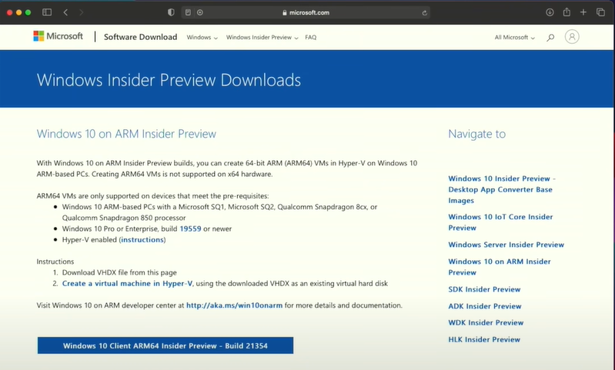Screen dimensions: 615x370
Task: Minimize window with yellow button
Action: (18, 12)
